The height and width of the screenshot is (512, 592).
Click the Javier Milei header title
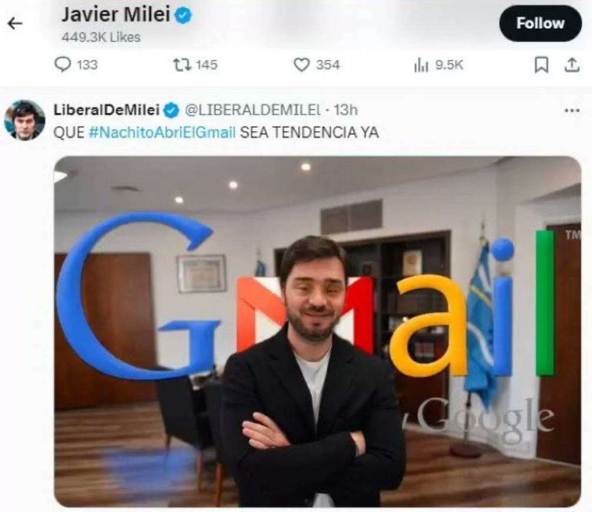(x=116, y=15)
